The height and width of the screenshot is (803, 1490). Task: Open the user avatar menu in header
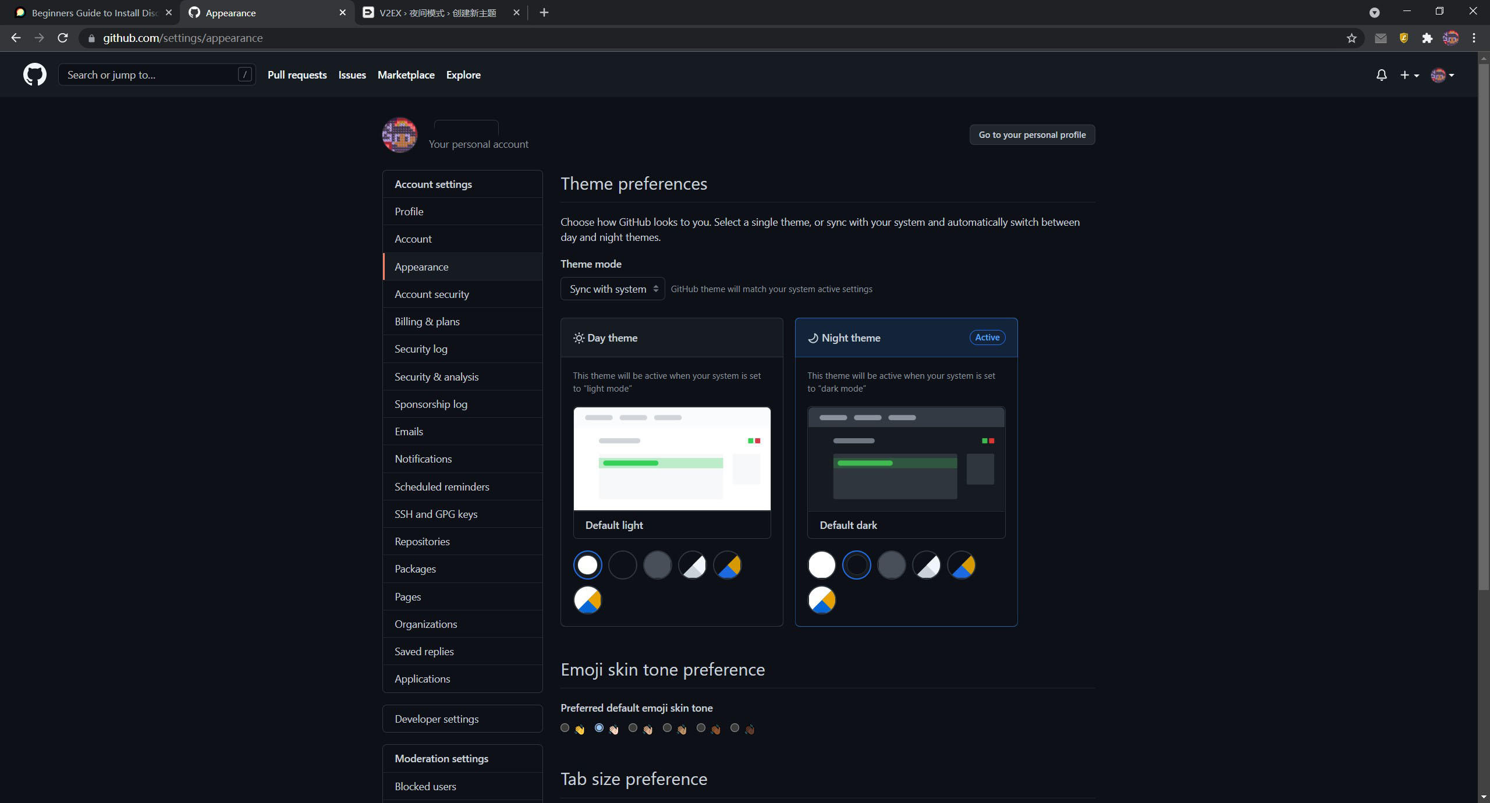(x=1442, y=75)
